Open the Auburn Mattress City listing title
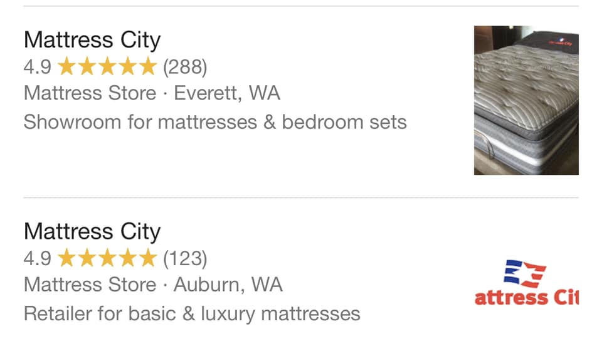The width and height of the screenshot is (602, 359). click(92, 232)
